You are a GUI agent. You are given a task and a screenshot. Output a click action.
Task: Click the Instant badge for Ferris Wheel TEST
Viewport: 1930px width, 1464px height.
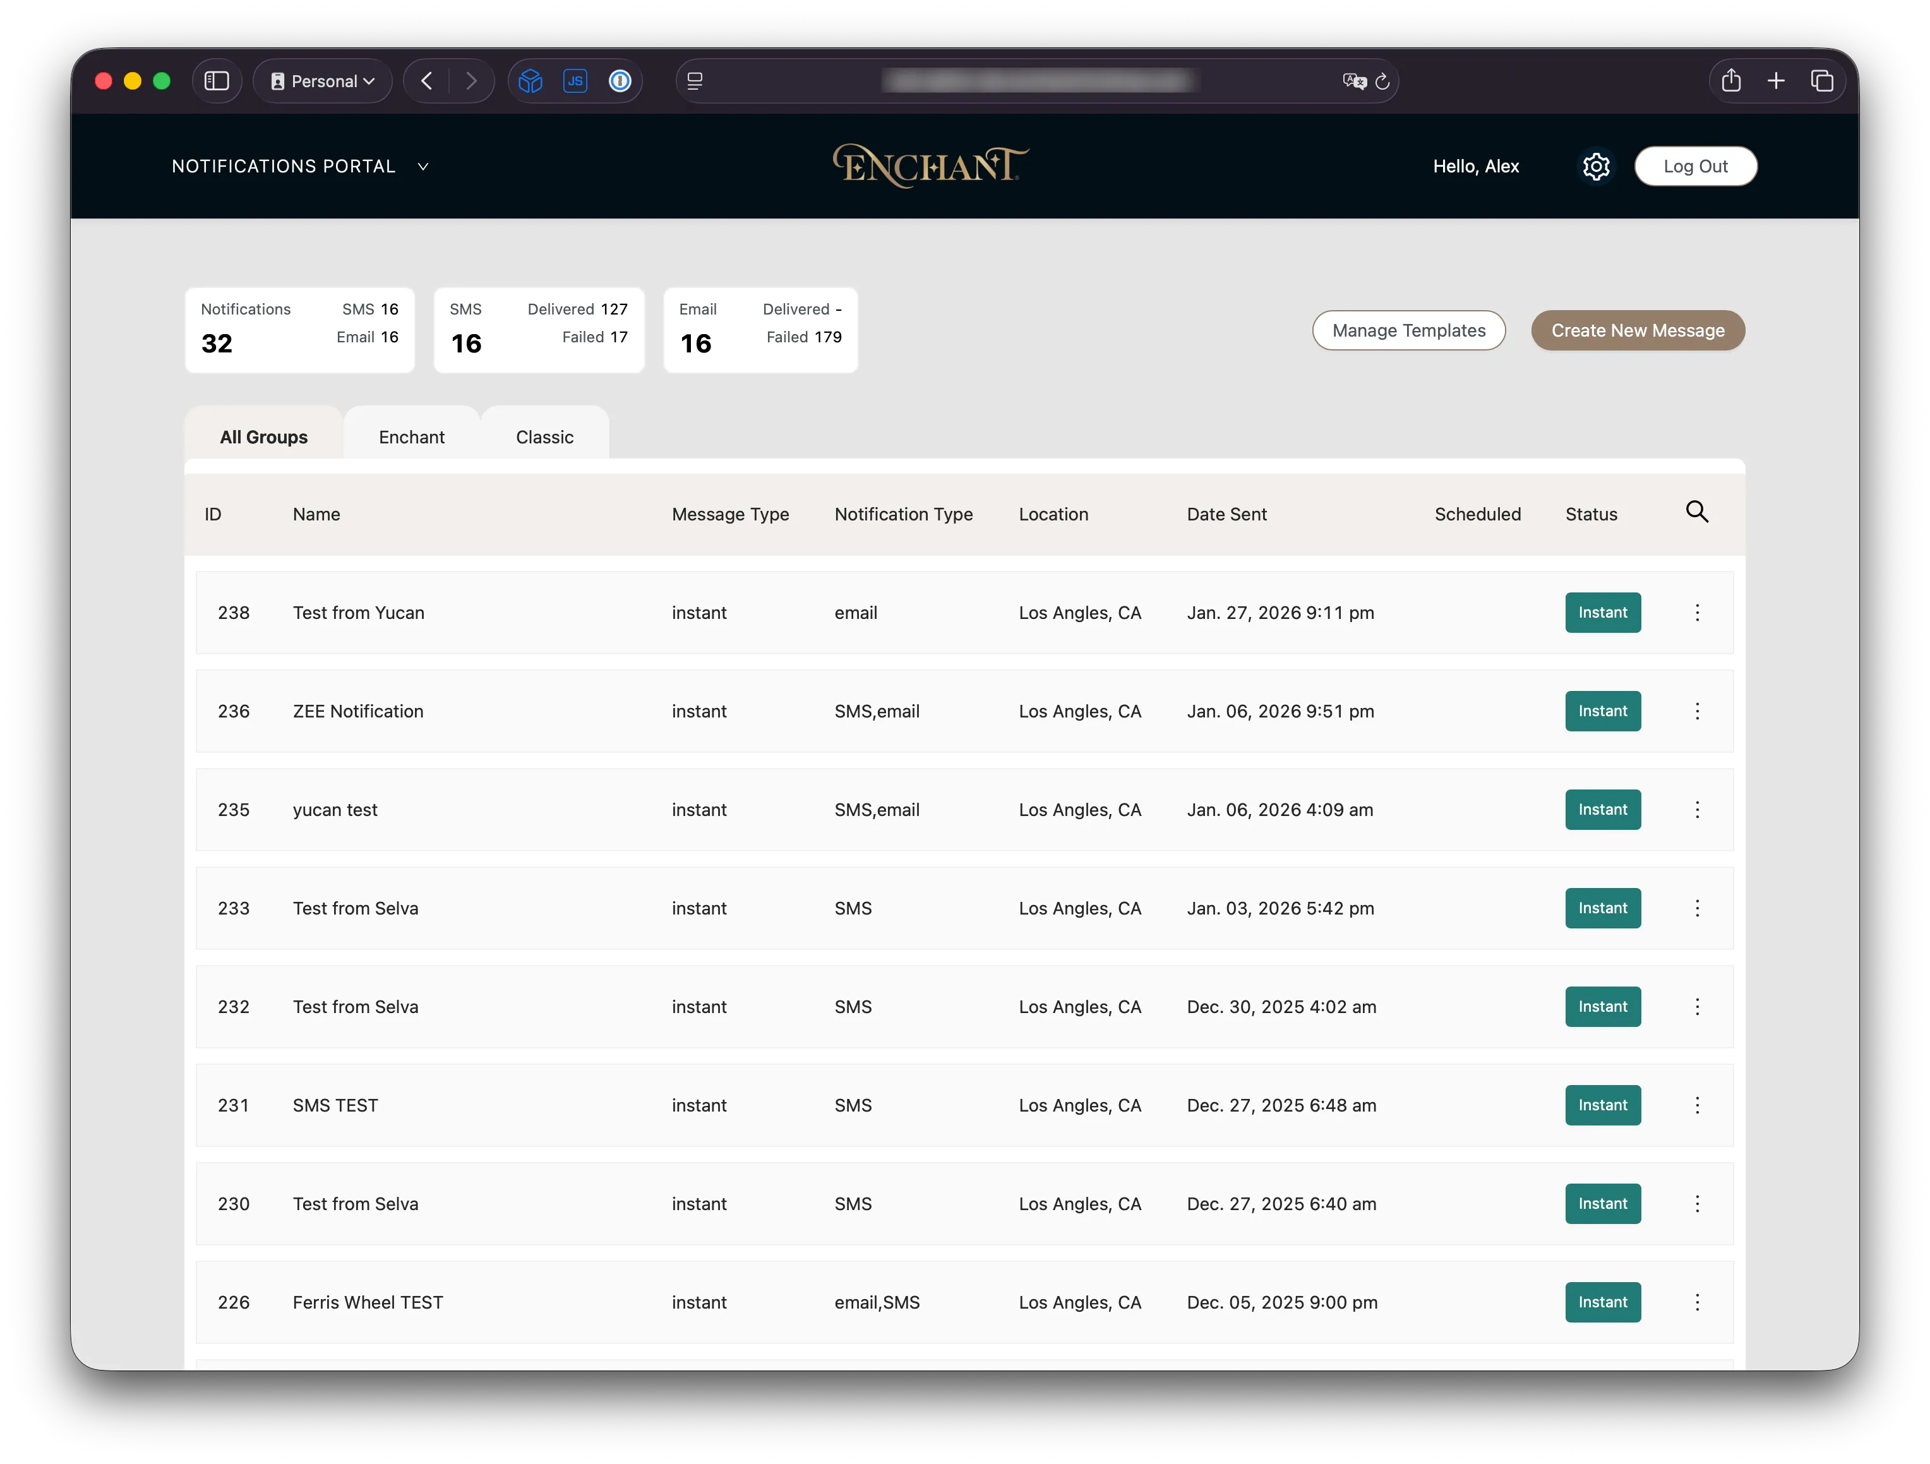tap(1602, 1302)
